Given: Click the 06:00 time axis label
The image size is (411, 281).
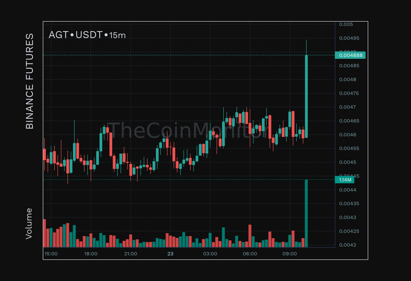Looking at the screenshot, I should point(250,254).
